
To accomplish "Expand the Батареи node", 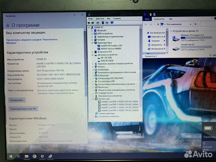I will (92, 40).
